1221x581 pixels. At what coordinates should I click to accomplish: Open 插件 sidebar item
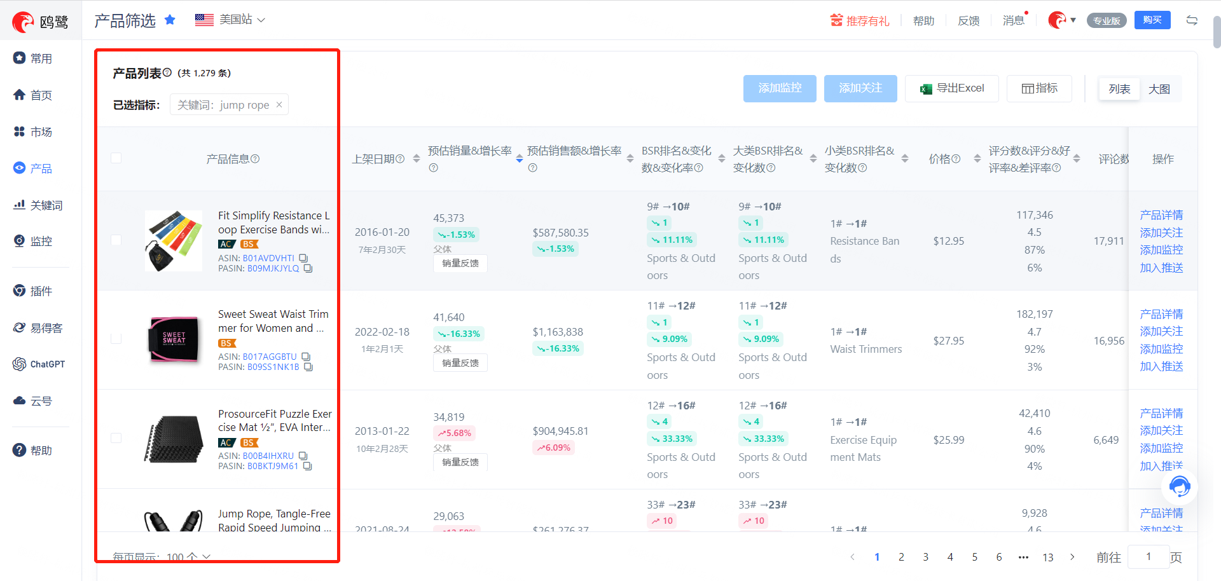point(33,291)
